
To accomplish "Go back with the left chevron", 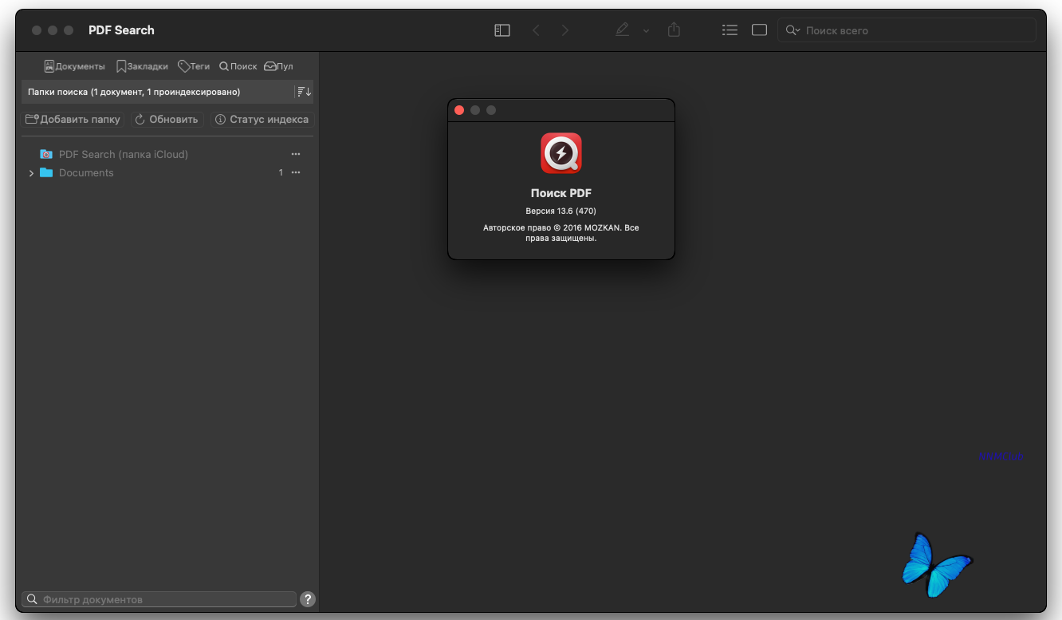I will click(536, 30).
